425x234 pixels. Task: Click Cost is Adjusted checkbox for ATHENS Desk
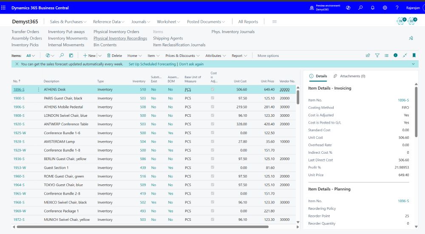coord(212,89)
